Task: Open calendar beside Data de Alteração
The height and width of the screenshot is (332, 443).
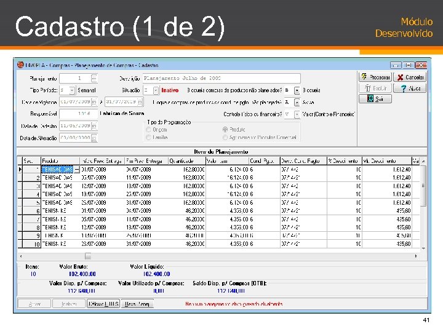Action: [94, 138]
